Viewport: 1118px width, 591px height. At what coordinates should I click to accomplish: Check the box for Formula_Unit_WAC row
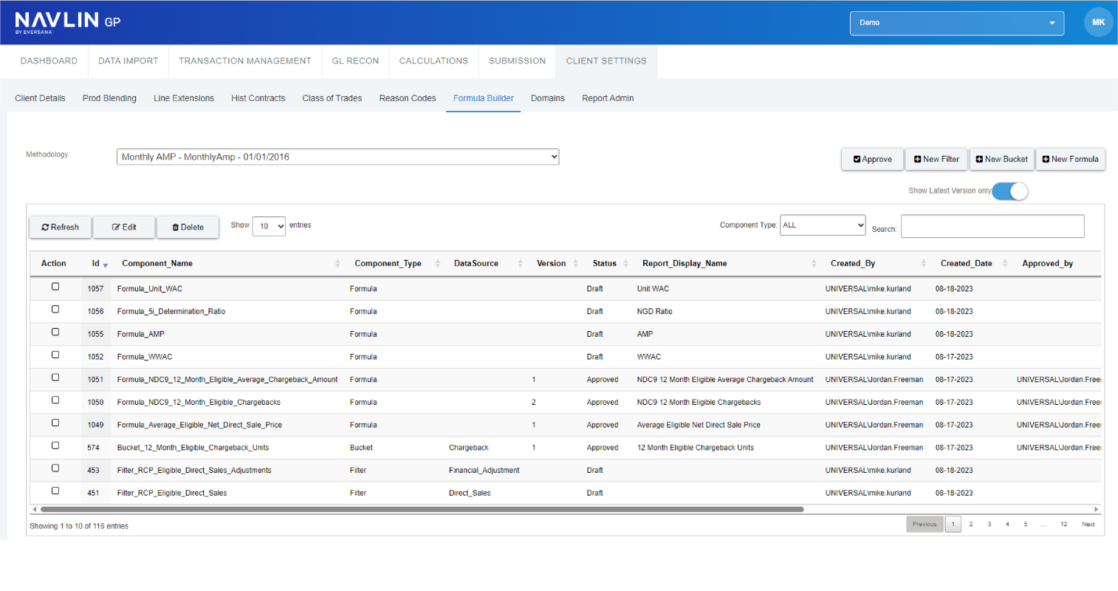pos(55,287)
